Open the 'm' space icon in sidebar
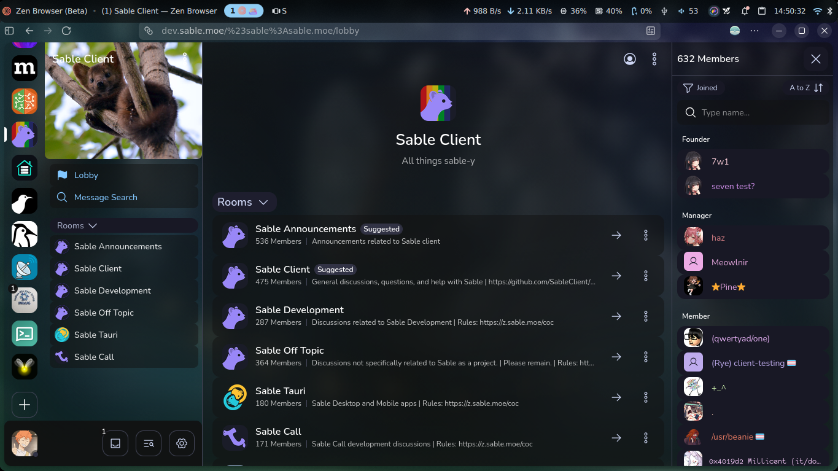 tap(25, 68)
